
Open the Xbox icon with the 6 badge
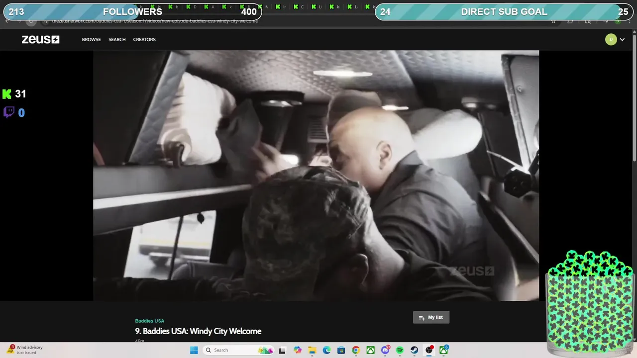point(443,350)
